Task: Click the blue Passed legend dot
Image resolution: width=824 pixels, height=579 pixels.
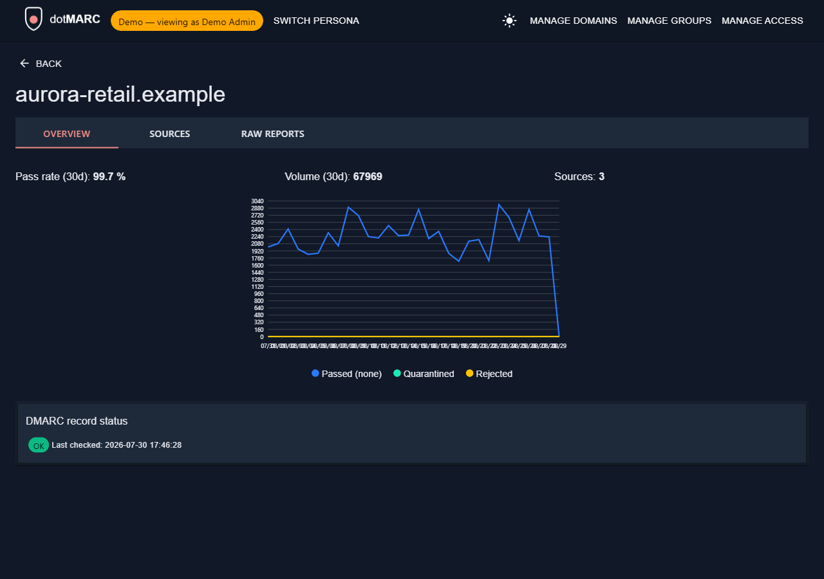Action: pyautogui.click(x=315, y=373)
